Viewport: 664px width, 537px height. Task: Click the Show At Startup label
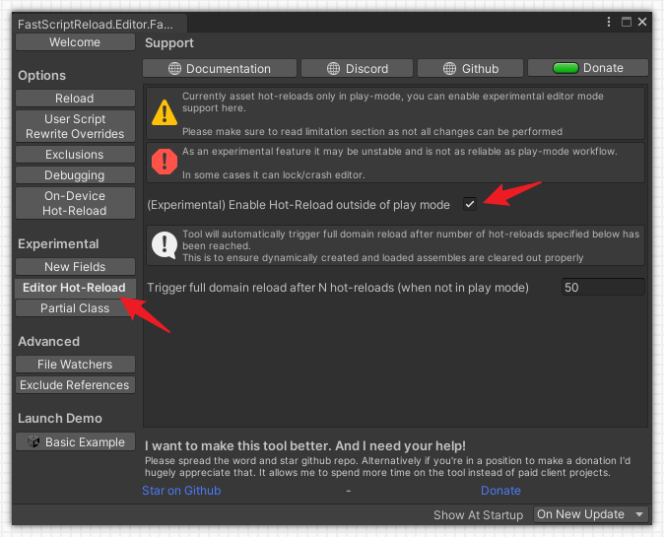pos(478,515)
